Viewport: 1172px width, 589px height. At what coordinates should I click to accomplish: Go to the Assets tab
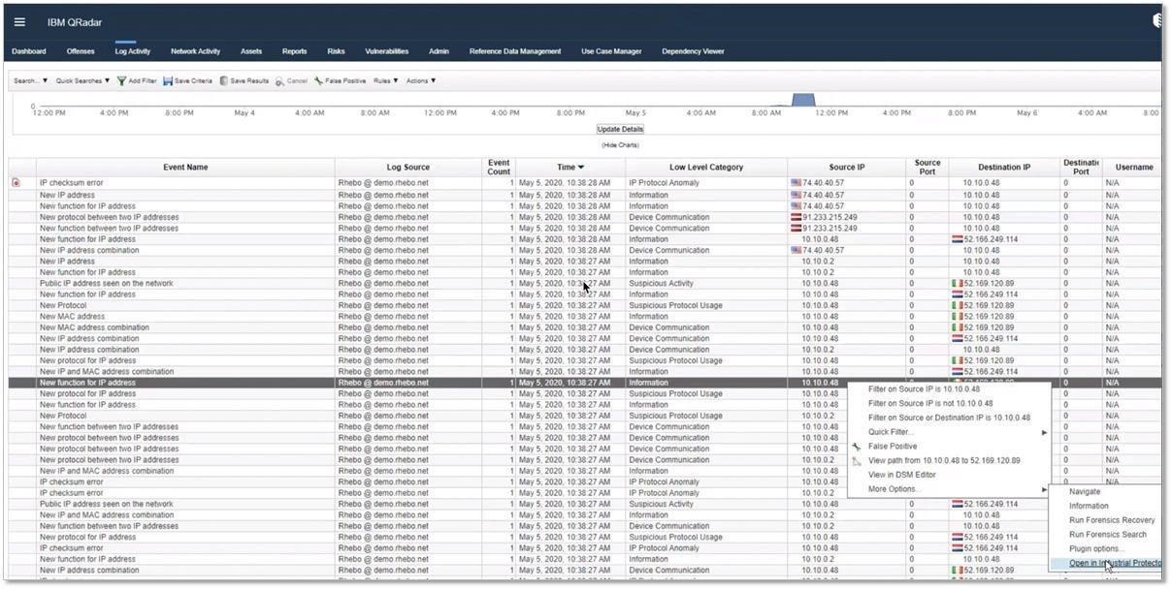coord(251,51)
